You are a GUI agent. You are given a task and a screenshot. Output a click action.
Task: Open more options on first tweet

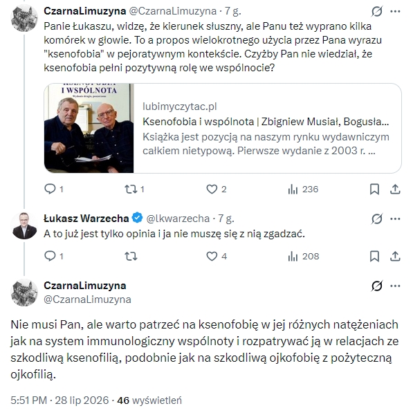tap(395, 11)
